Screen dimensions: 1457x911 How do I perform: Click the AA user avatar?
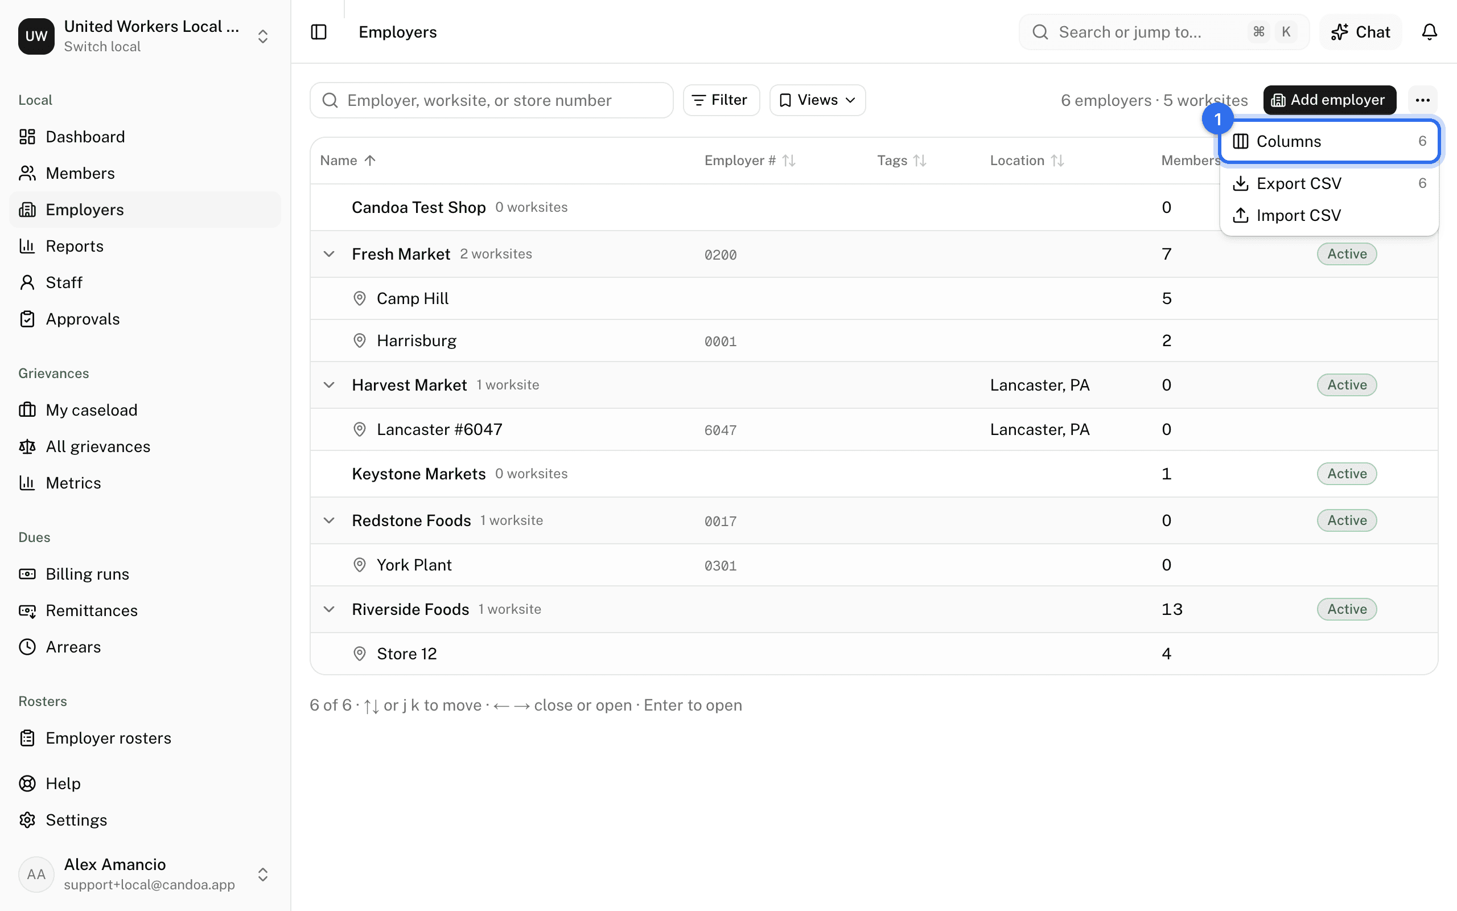tap(36, 874)
